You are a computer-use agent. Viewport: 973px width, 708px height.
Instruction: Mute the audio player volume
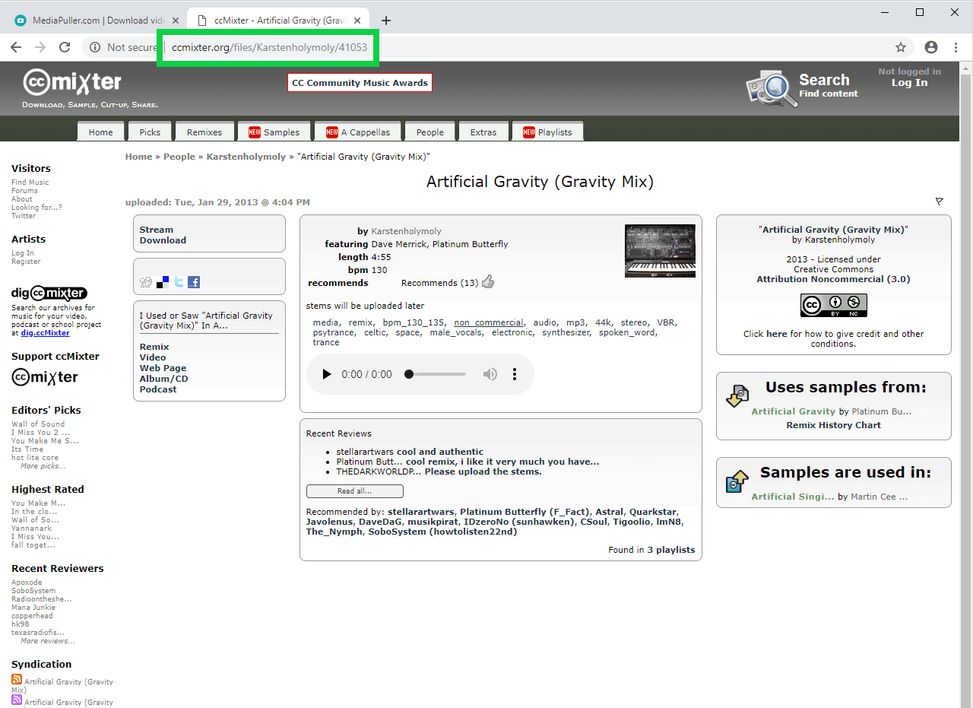(490, 374)
